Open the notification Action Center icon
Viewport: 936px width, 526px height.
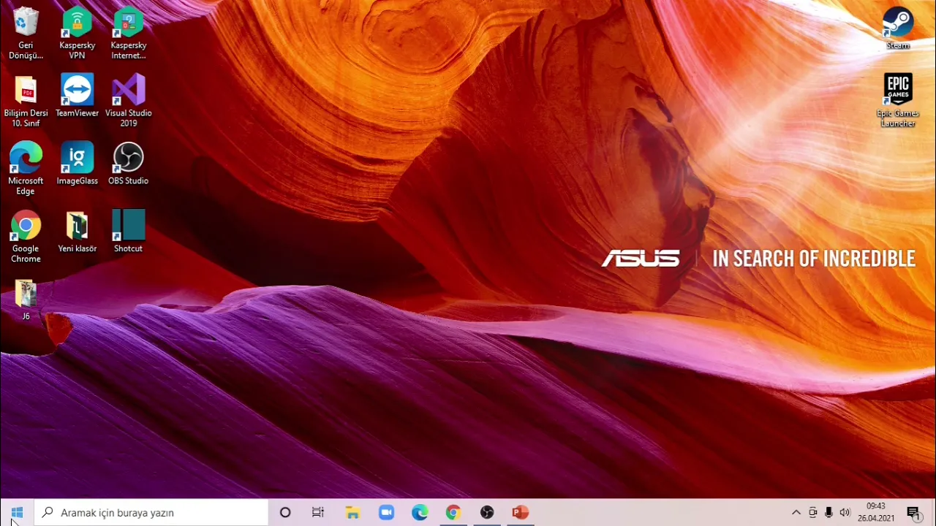tap(913, 513)
